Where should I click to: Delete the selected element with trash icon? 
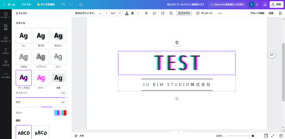pos(177,43)
